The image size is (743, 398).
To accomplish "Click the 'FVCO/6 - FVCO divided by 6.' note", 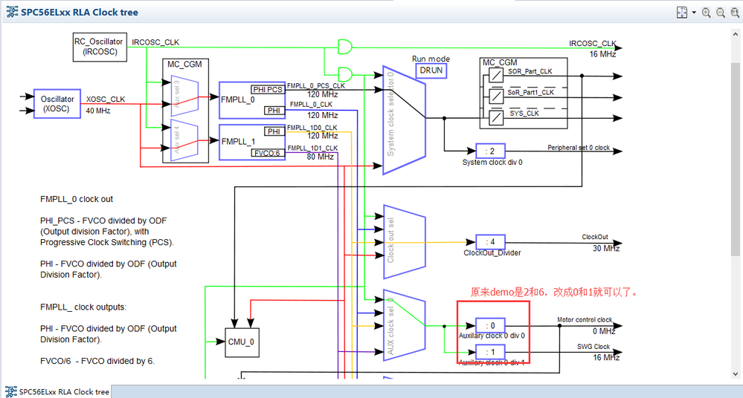I will (97, 361).
